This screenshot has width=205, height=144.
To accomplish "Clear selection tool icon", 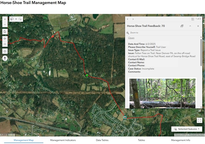I will pos(20,19).
